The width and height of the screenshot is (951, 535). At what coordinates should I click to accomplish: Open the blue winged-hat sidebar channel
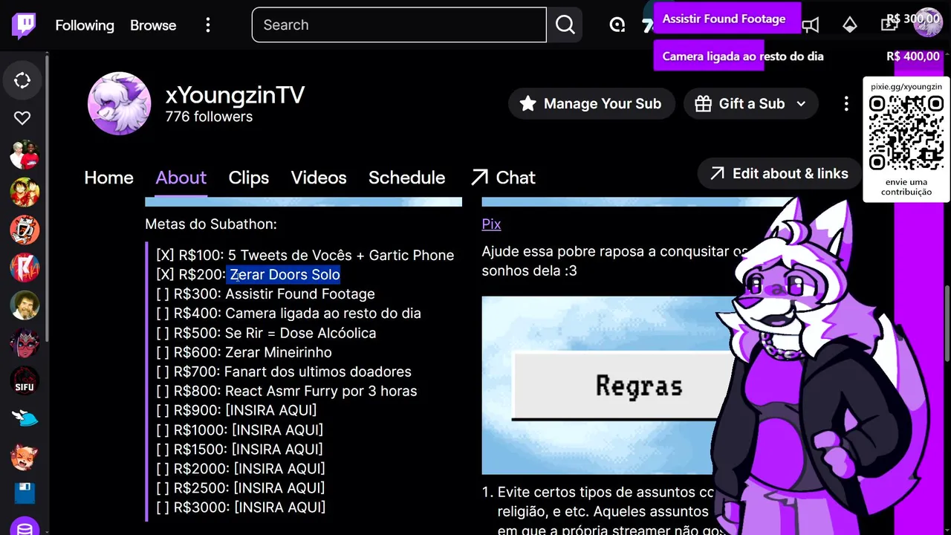click(x=25, y=418)
